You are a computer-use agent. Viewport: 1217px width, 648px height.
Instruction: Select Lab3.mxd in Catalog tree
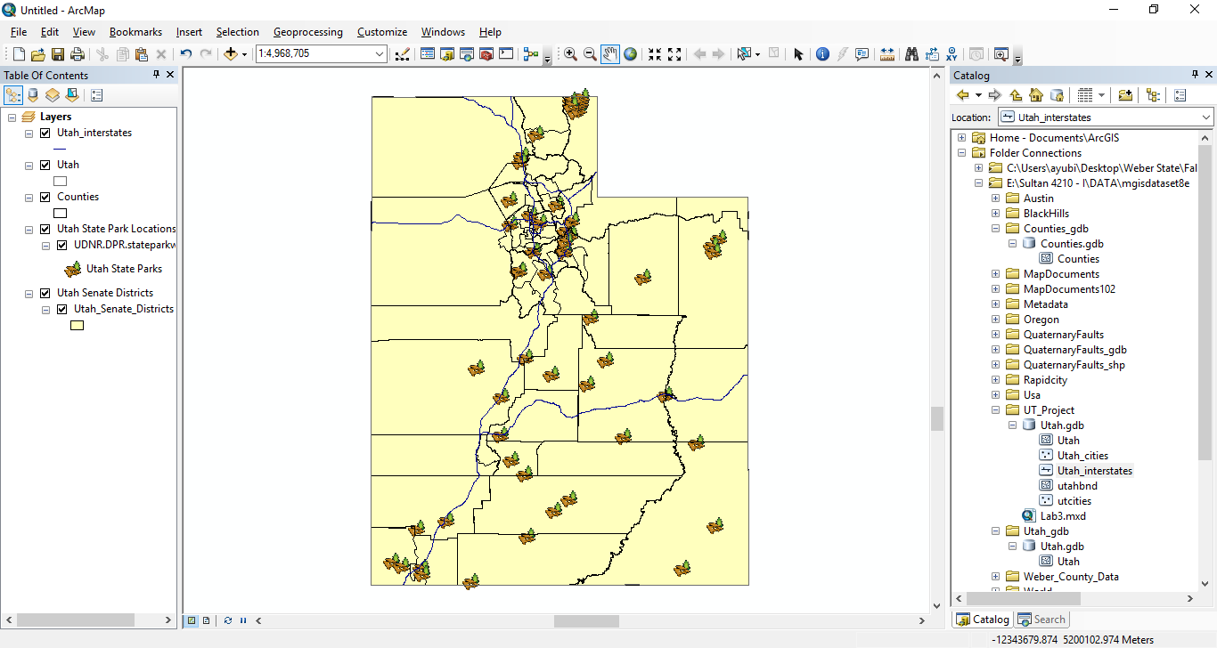tap(1063, 516)
